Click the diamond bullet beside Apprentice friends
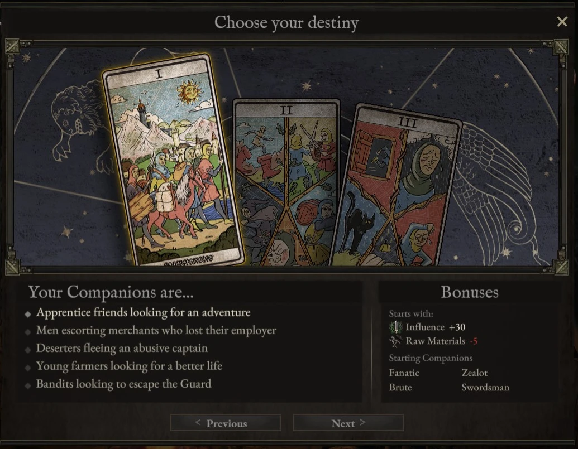Screen dimensions: 578x449 click(28, 314)
